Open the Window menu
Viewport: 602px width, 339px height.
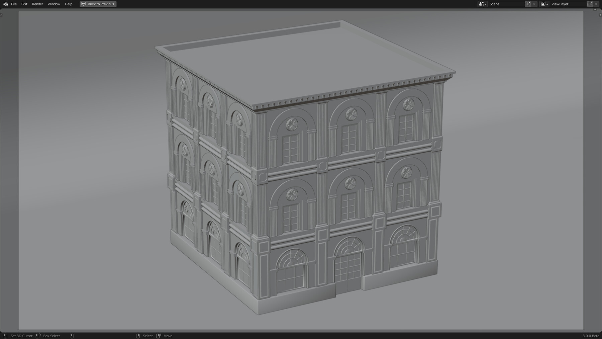coord(54,4)
